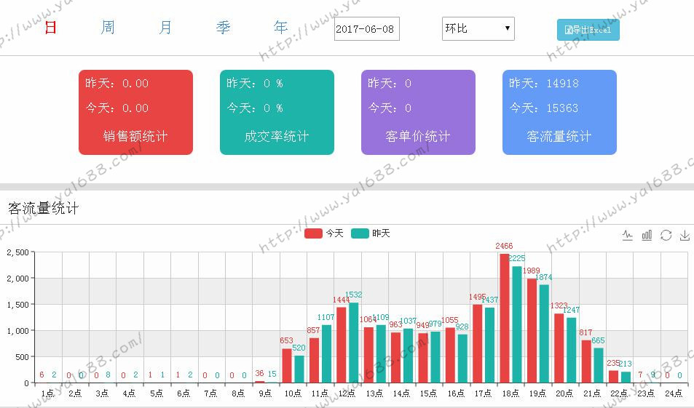694x408 pixels.
Task: Select the 年 (year) tab
Action: 280,28
